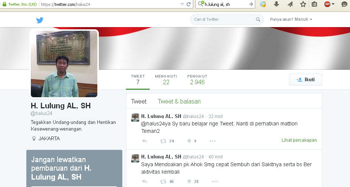The height and width of the screenshot is (187, 350).
Task: Open the URL history dropdown arrow
Action: coord(182,4)
